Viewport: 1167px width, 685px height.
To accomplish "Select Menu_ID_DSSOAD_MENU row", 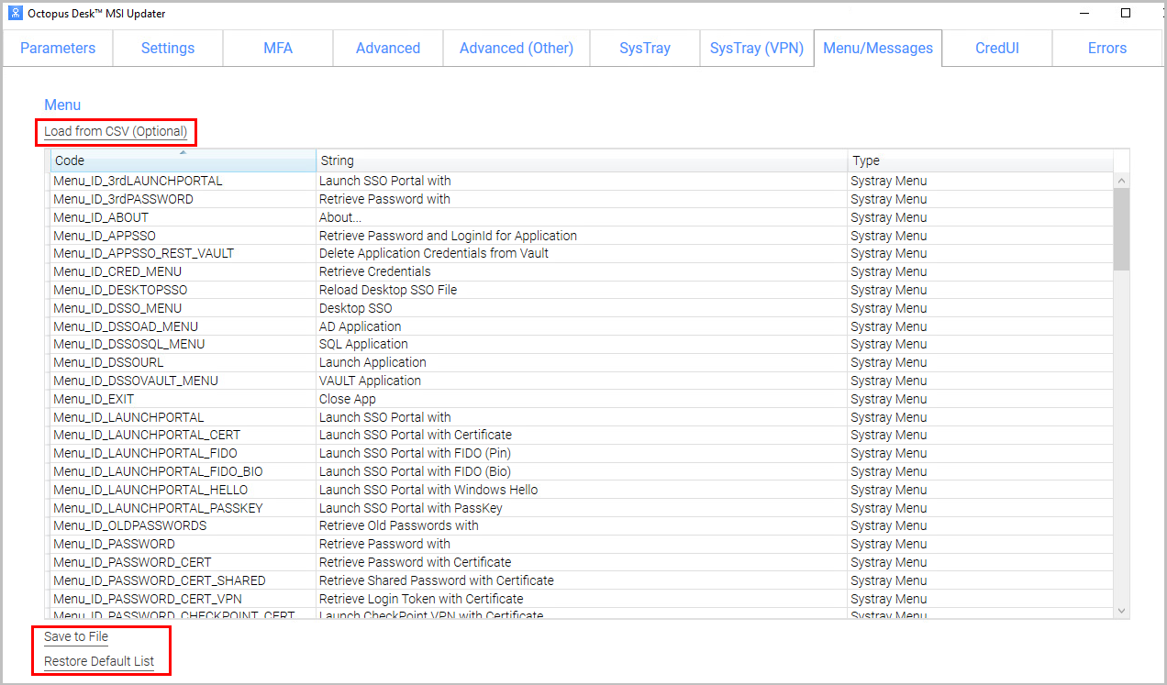I will (x=582, y=326).
